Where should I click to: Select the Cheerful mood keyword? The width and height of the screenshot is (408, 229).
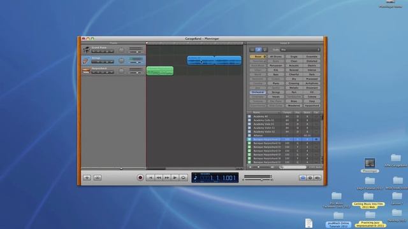[x=294, y=74]
